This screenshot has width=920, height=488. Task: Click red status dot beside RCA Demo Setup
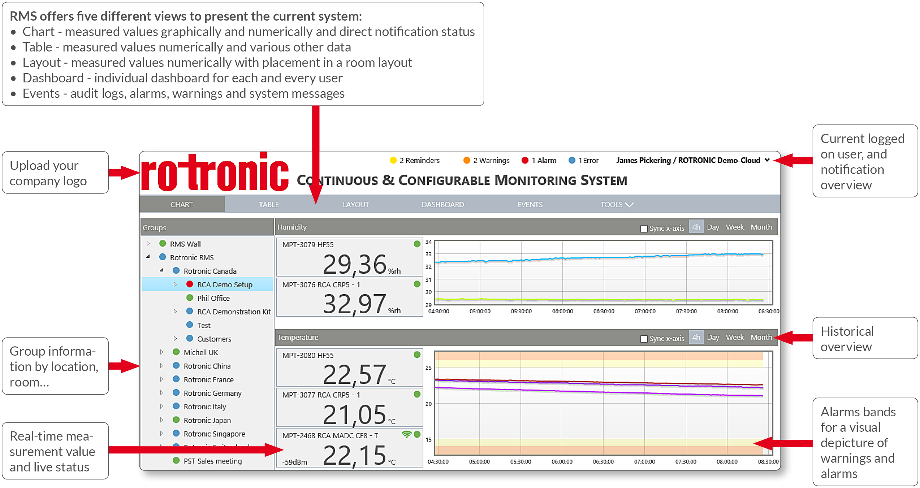pyautogui.click(x=190, y=284)
